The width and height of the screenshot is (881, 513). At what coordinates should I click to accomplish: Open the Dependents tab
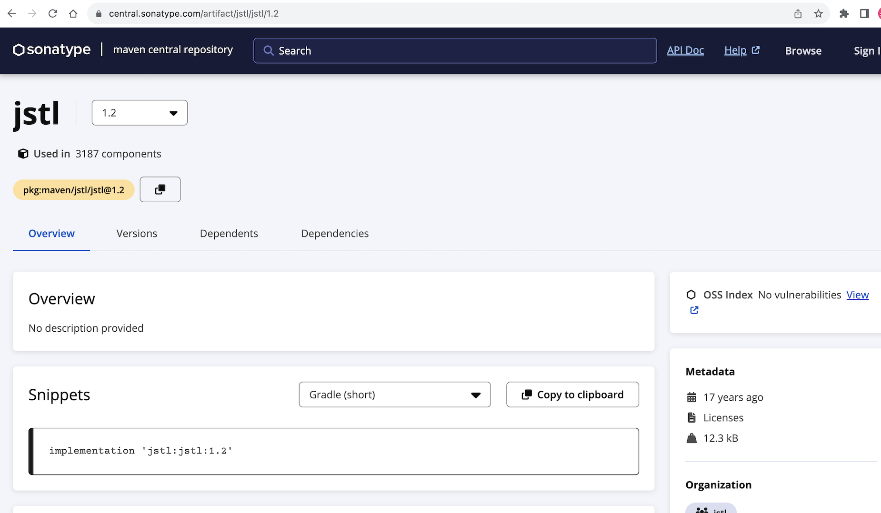point(229,234)
